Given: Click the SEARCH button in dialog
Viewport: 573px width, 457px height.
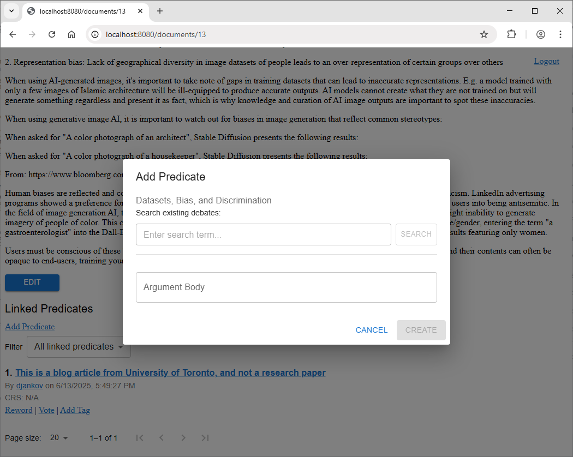Looking at the screenshot, I should pos(416,234).
